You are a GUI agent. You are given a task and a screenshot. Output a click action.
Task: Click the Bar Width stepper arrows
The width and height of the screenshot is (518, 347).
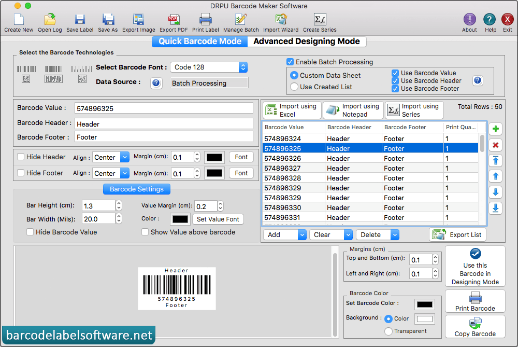click(x=119, y=219)
